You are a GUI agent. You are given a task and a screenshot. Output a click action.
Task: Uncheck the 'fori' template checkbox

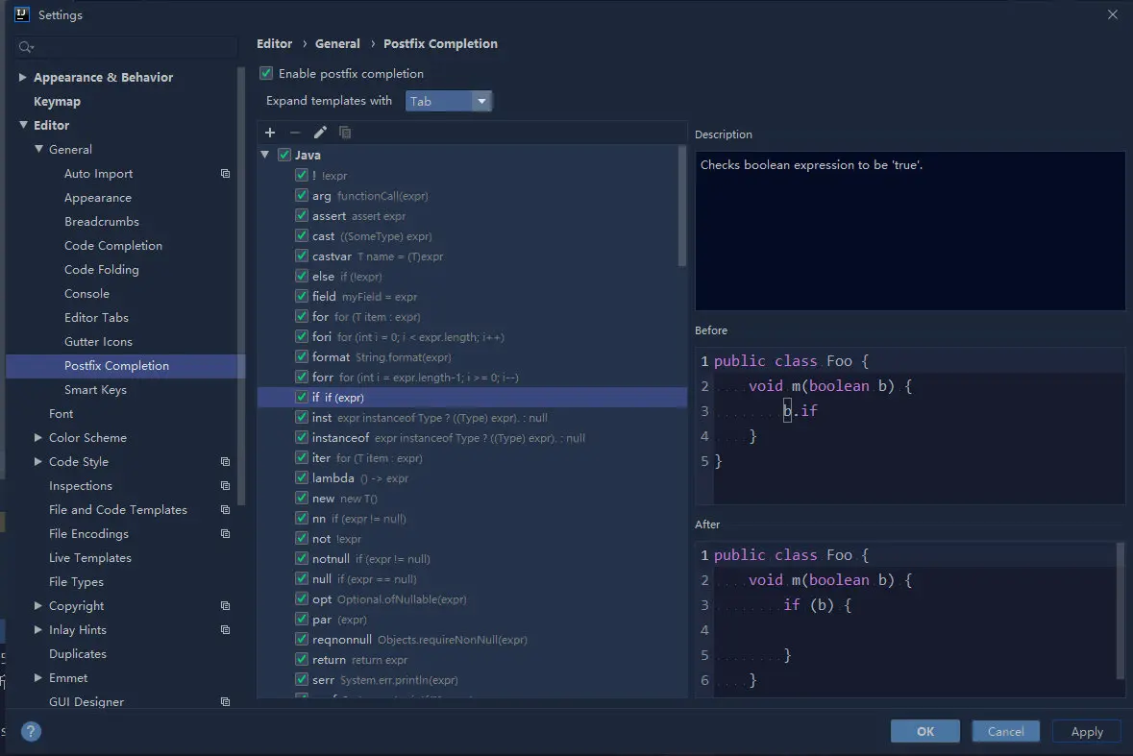point(302,336)
